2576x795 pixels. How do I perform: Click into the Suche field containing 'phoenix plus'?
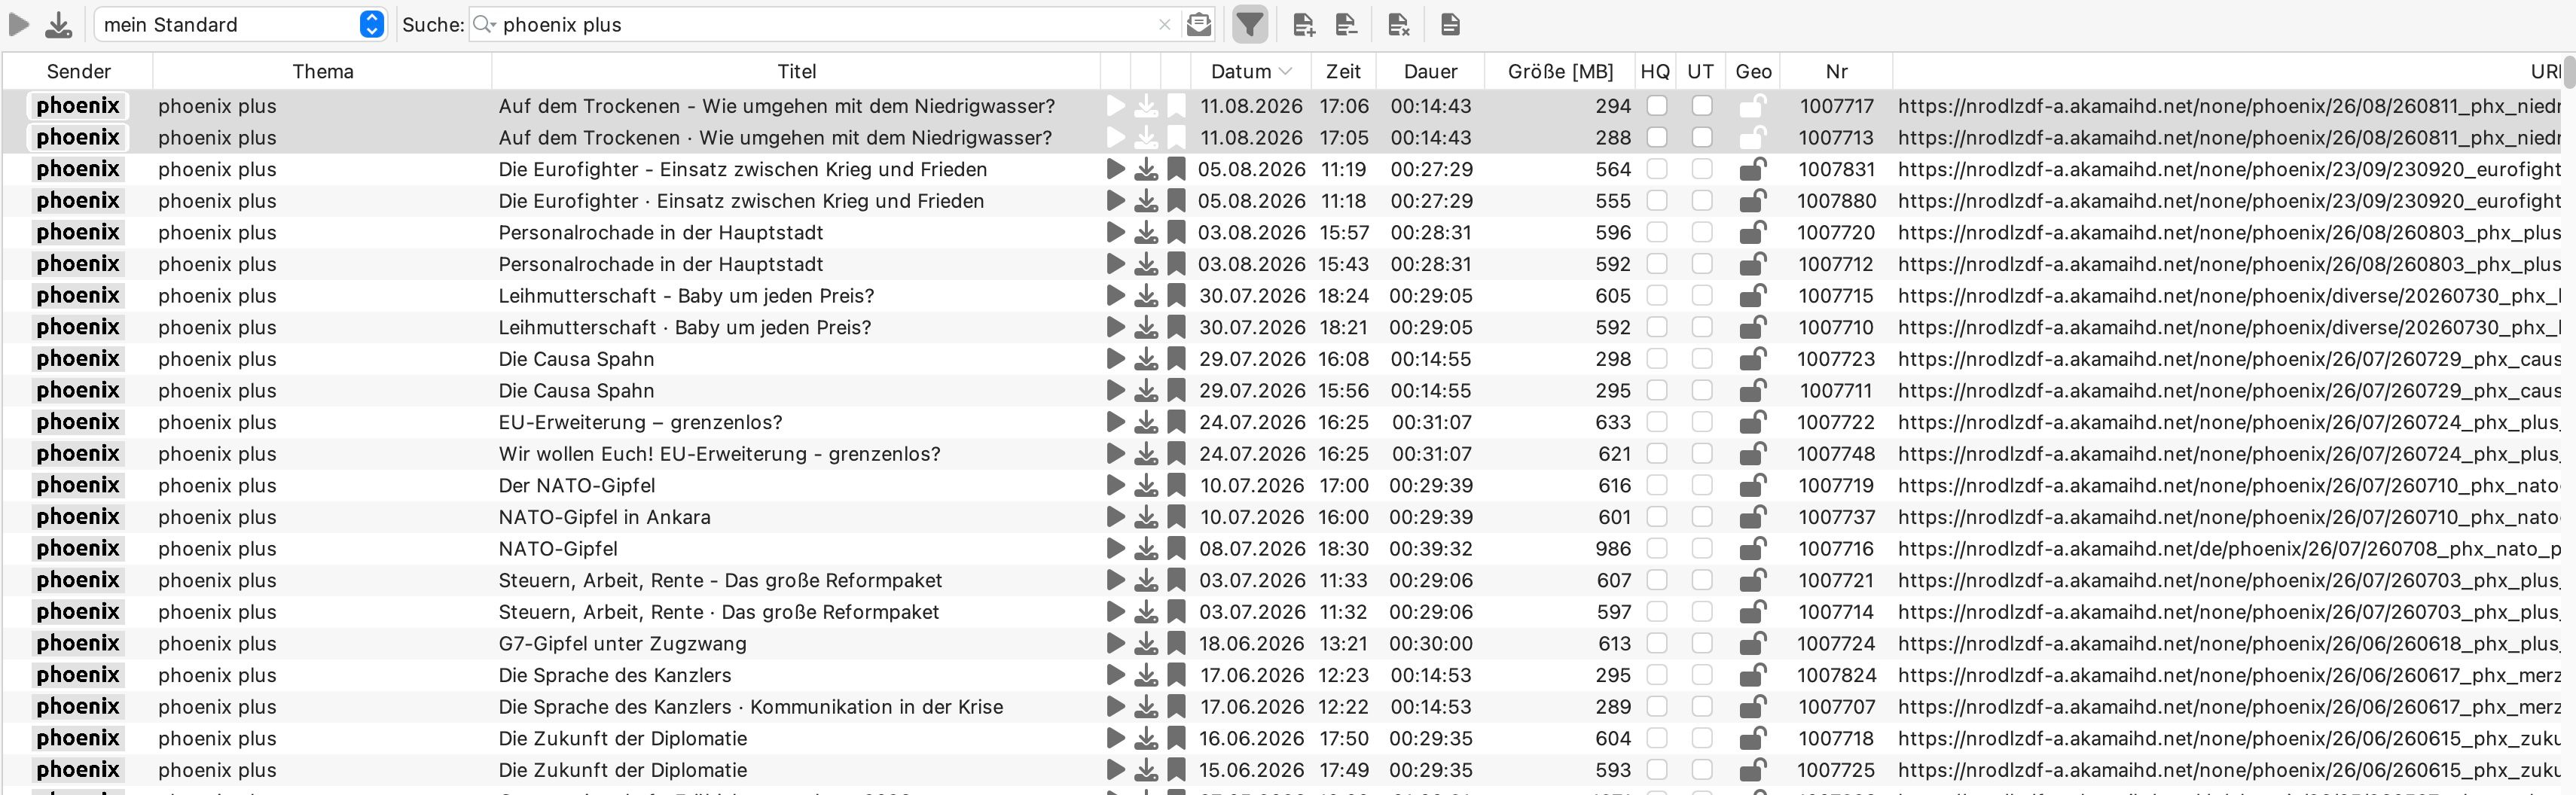click(x=825, y=24)
